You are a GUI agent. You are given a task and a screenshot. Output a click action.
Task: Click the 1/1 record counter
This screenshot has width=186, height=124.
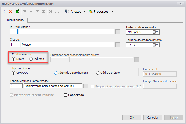pos(57,12)
